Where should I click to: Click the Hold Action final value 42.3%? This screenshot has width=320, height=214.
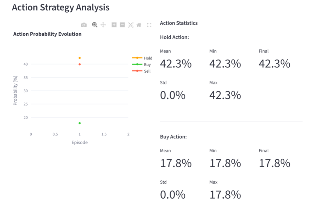[274, 64]
